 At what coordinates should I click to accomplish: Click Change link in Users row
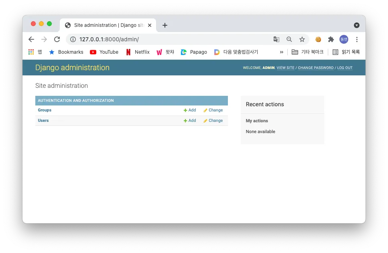(213, 120)
